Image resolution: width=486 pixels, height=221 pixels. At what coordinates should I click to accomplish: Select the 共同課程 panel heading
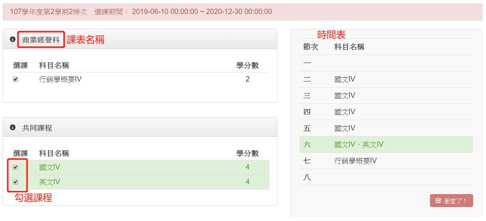point(37,128)
